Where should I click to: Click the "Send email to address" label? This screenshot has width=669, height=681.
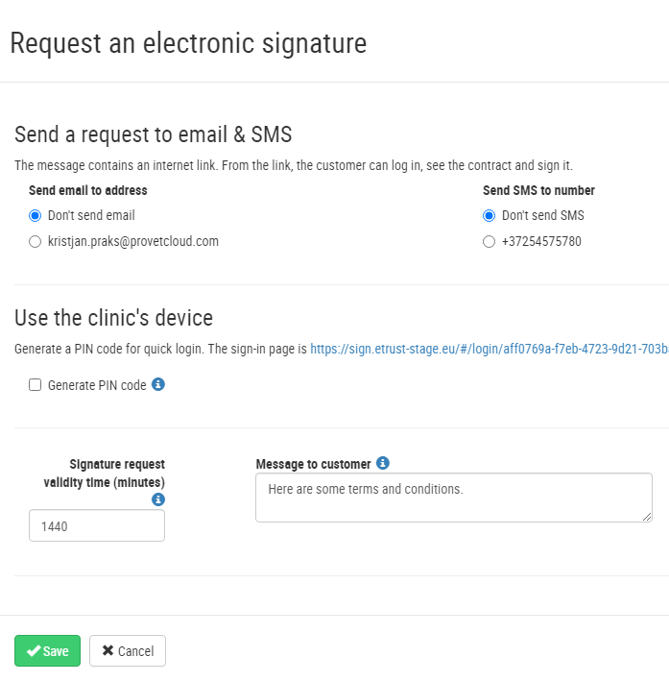(88, 190)
